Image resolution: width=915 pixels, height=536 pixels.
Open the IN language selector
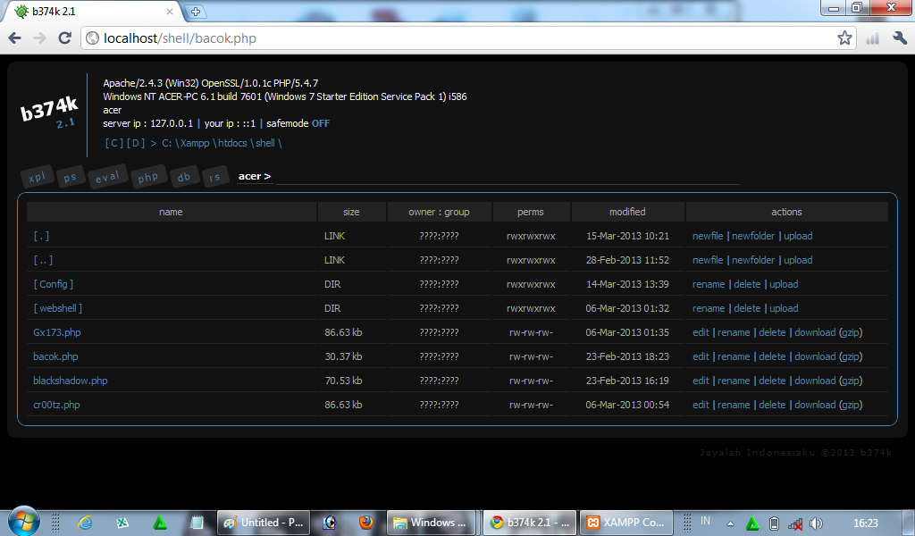point(704,522)
